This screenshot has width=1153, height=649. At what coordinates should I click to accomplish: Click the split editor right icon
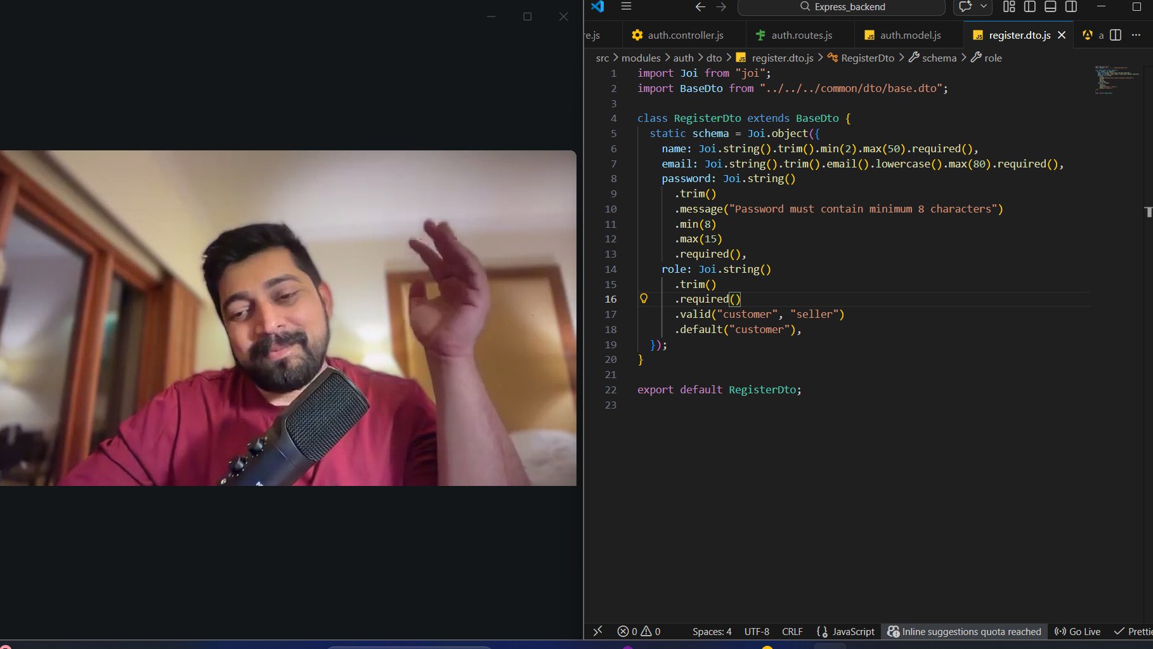[x=1116, y=35]
